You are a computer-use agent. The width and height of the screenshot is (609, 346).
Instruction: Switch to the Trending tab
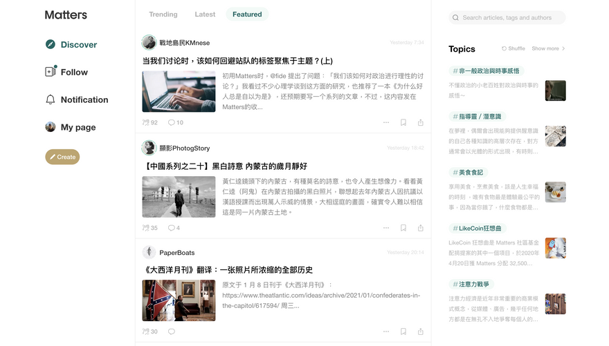click(x=163, y=15)
